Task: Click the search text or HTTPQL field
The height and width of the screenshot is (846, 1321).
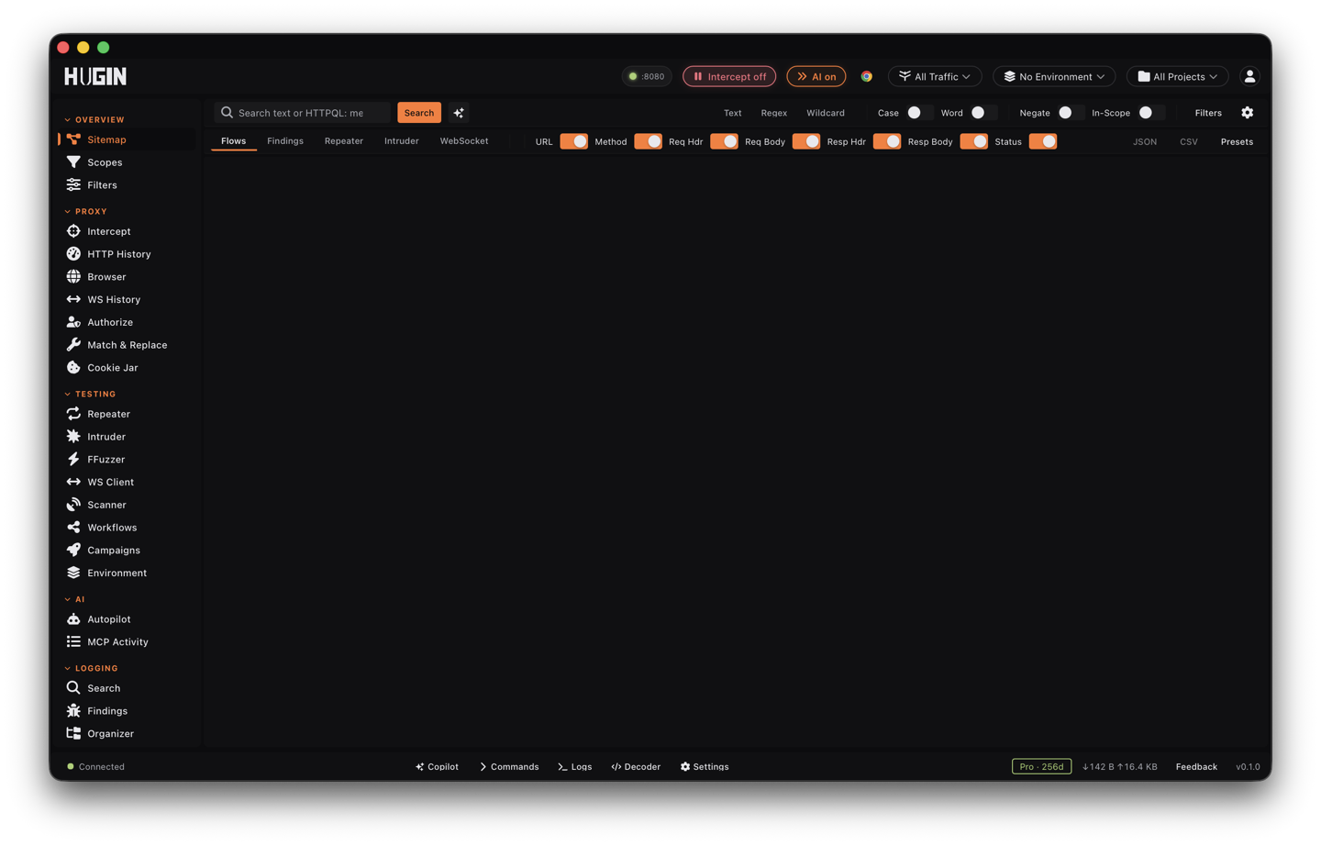Action: pos(303,113)
